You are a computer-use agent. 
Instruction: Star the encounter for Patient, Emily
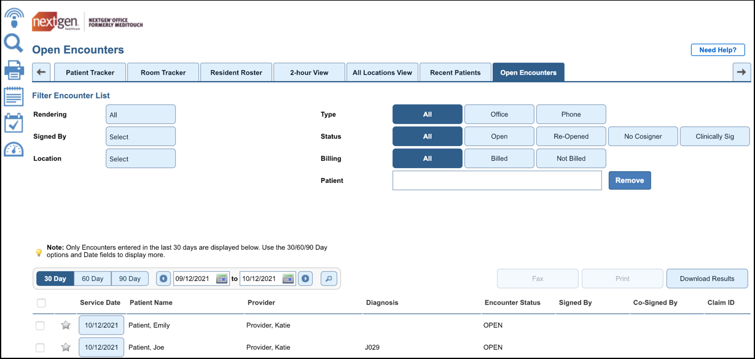[65, 325]
